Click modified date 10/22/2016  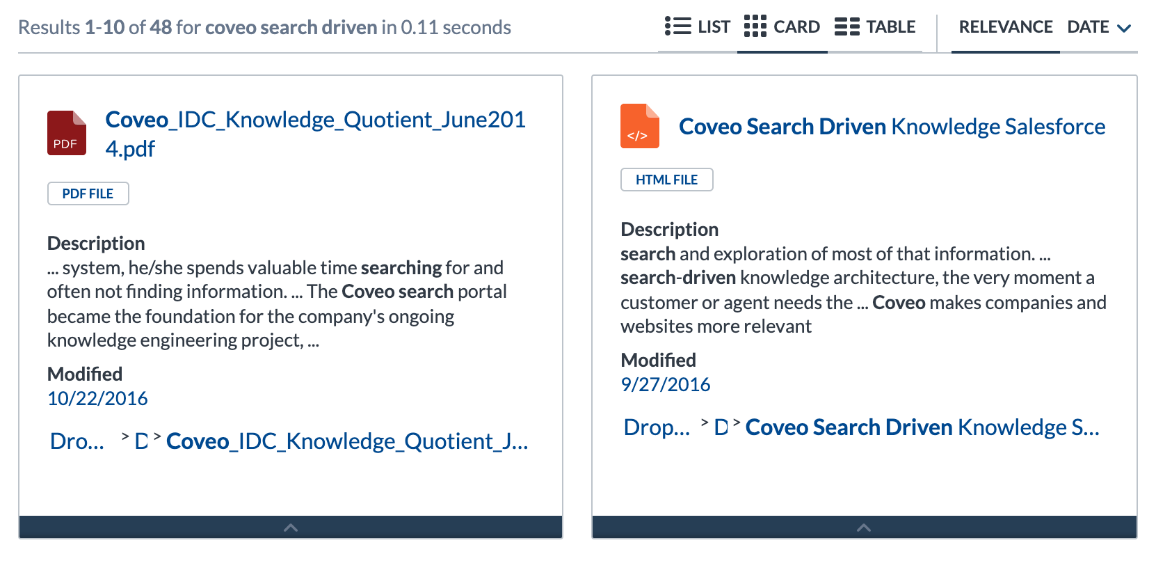(x=97, y=398)
